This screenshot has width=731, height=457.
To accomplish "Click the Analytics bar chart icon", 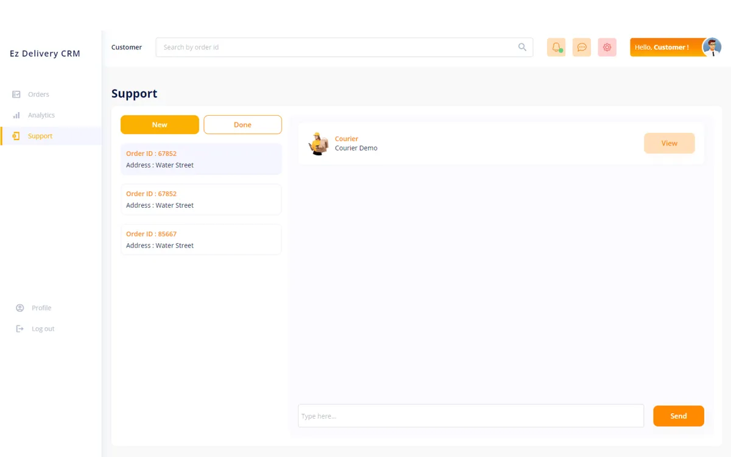I will click(x=16, y=115).
